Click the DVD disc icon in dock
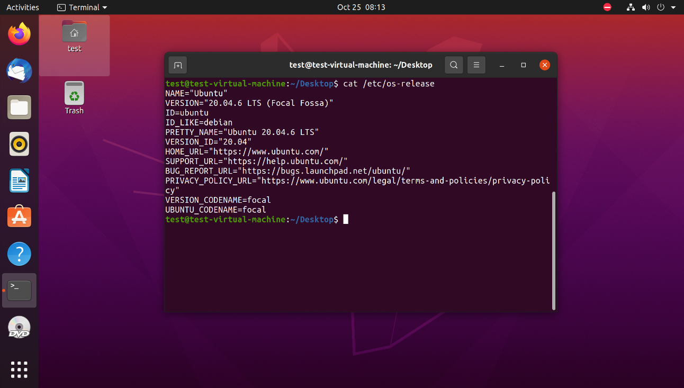Image resolution: width=684 pixels, height=388 pixels. [20, 327]
